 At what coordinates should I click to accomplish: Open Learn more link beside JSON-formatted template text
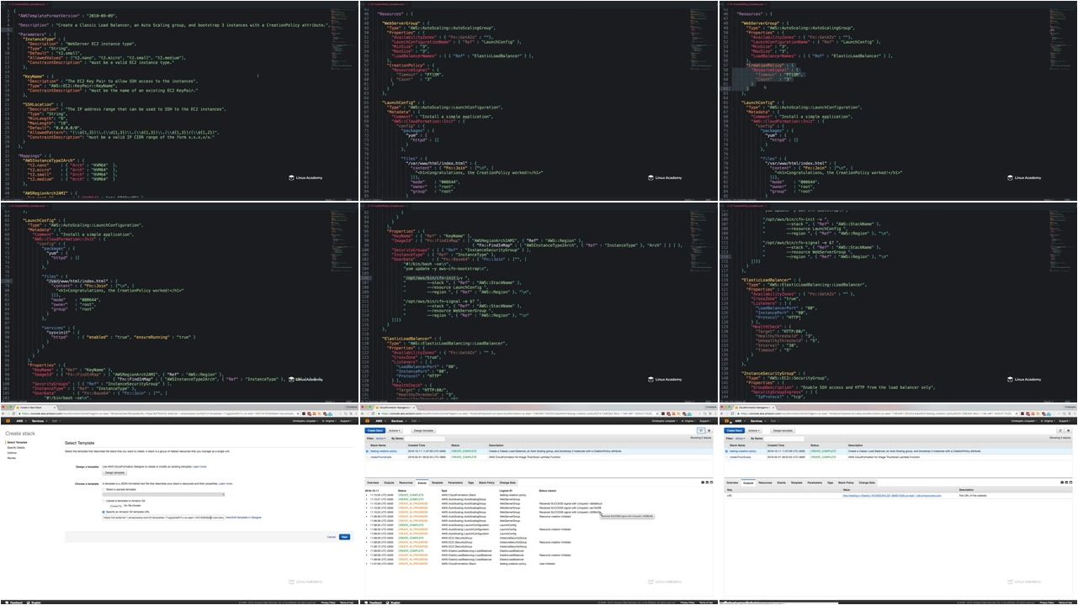[226, 483]
